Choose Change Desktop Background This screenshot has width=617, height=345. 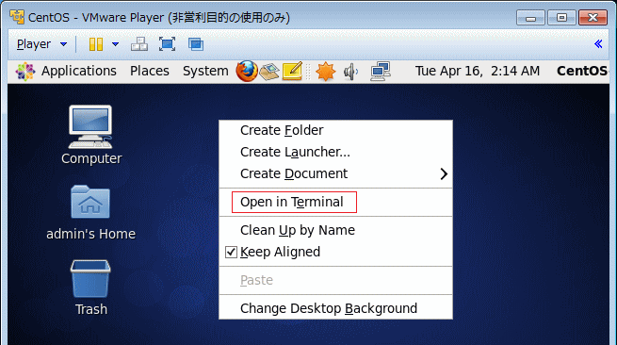click(335, 308)
